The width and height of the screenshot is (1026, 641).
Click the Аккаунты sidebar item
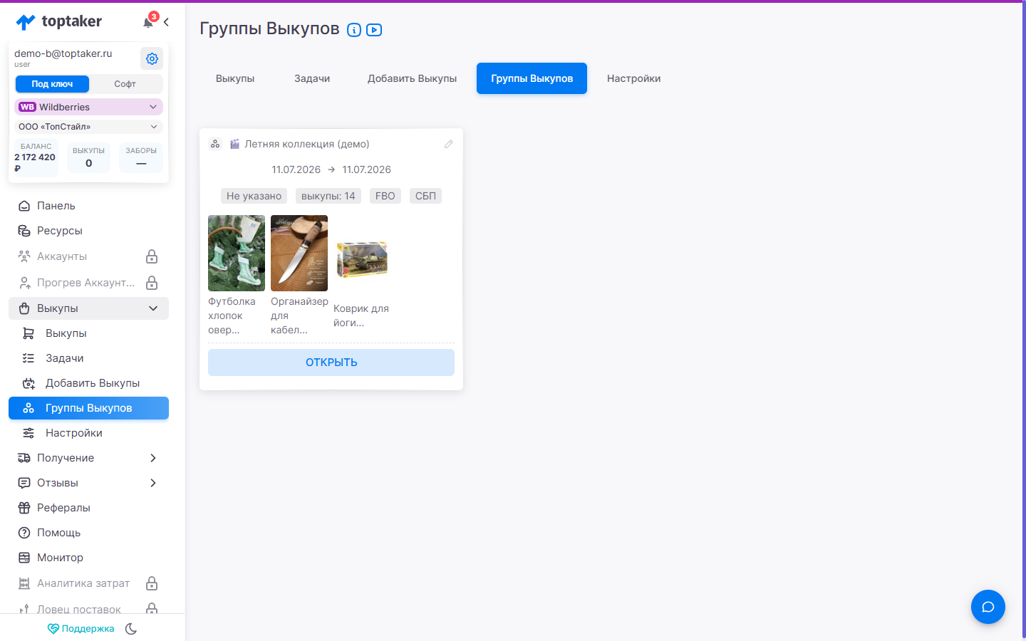(88, 256)
